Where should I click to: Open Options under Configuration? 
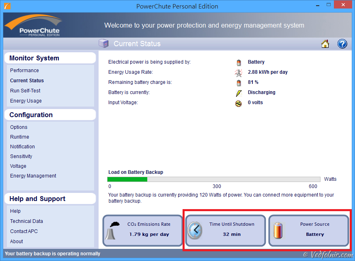(x=19, y=127)
